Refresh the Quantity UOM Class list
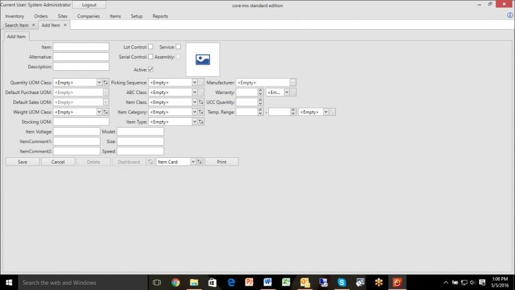Viewport: 515px width, 290px height. click(106, 82)
